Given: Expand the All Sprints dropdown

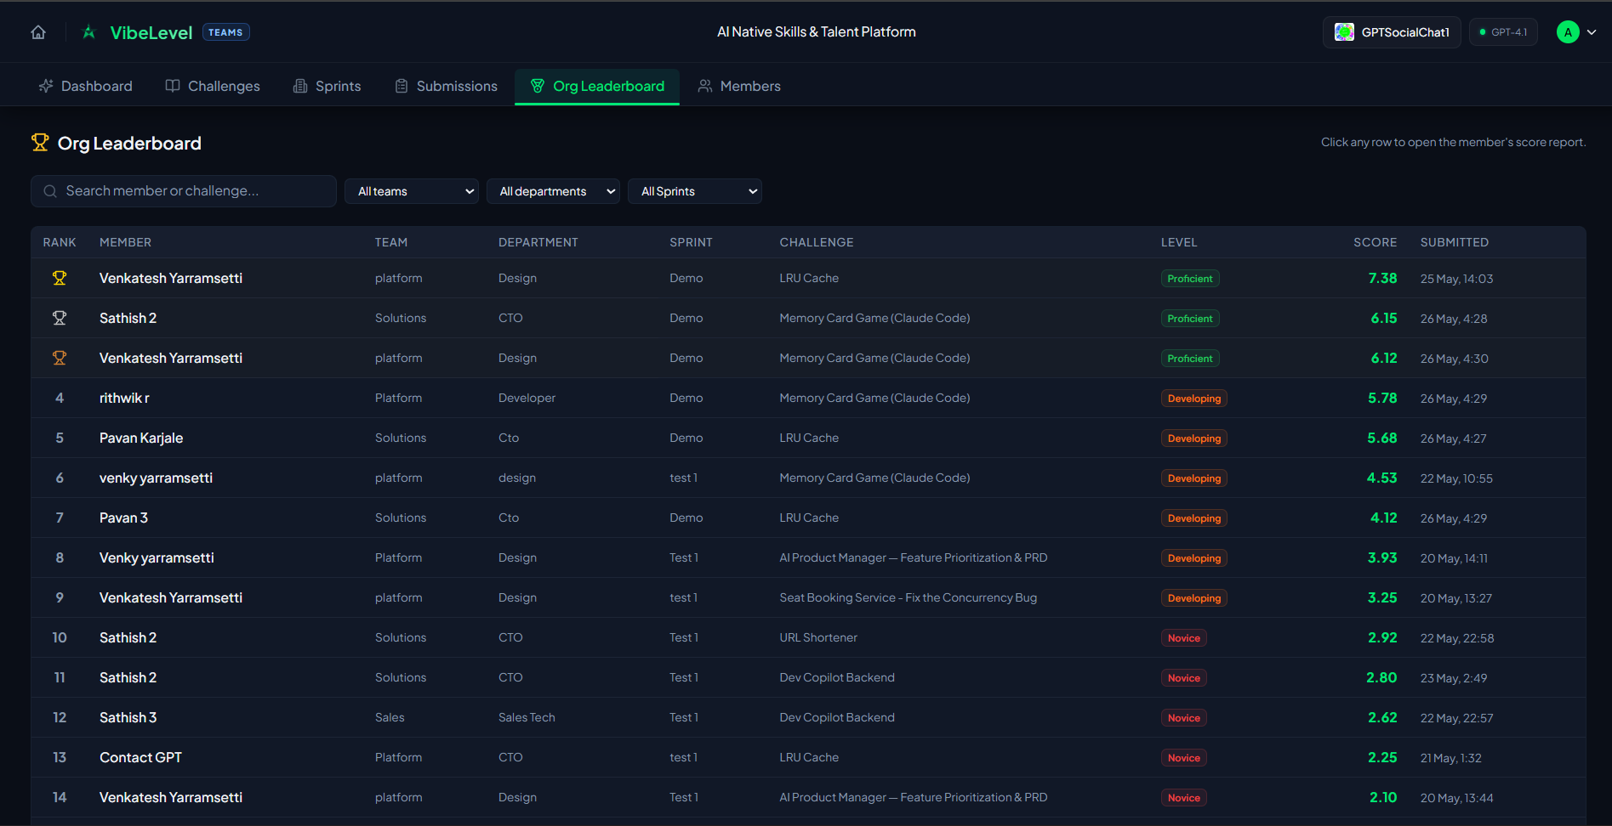Looking at the screenshot, I should (x=695, y=191).
